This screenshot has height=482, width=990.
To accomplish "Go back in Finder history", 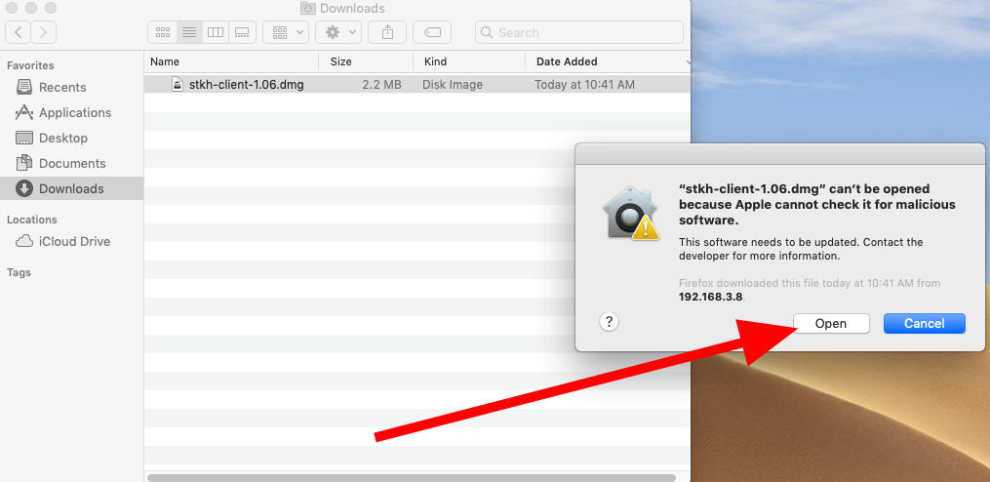I will [19, 32].
